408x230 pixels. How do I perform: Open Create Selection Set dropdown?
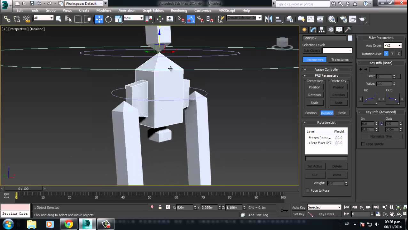click(244, 18)
